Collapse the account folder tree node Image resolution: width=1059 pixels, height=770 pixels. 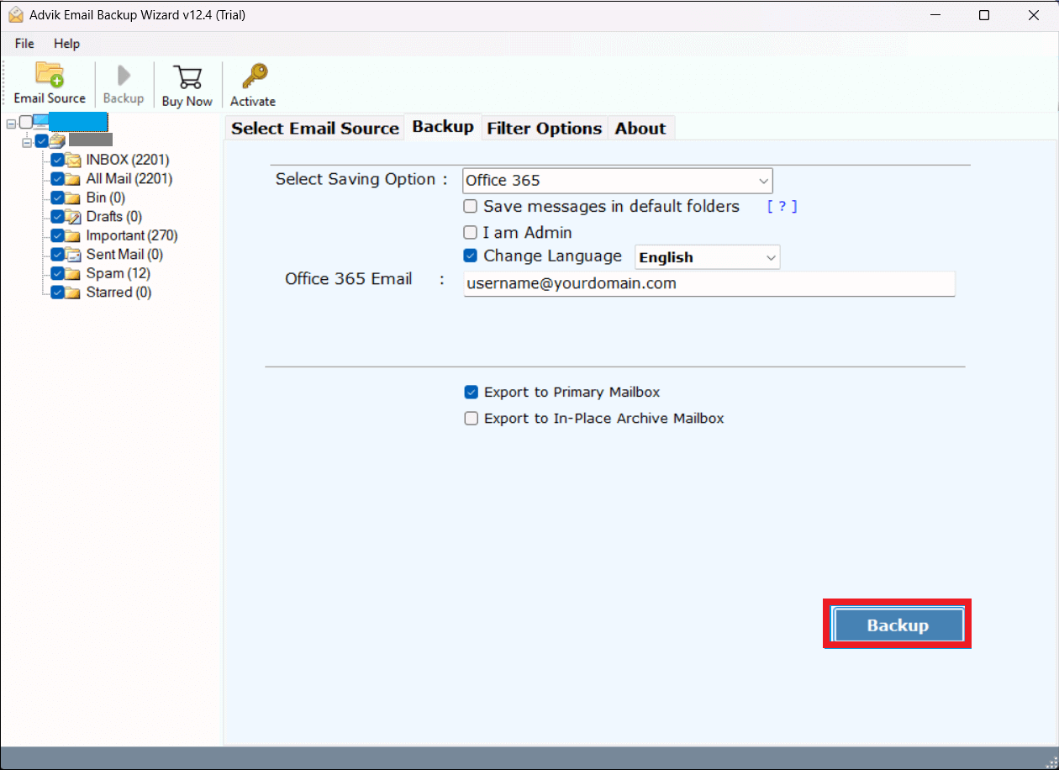coord(27,142)
